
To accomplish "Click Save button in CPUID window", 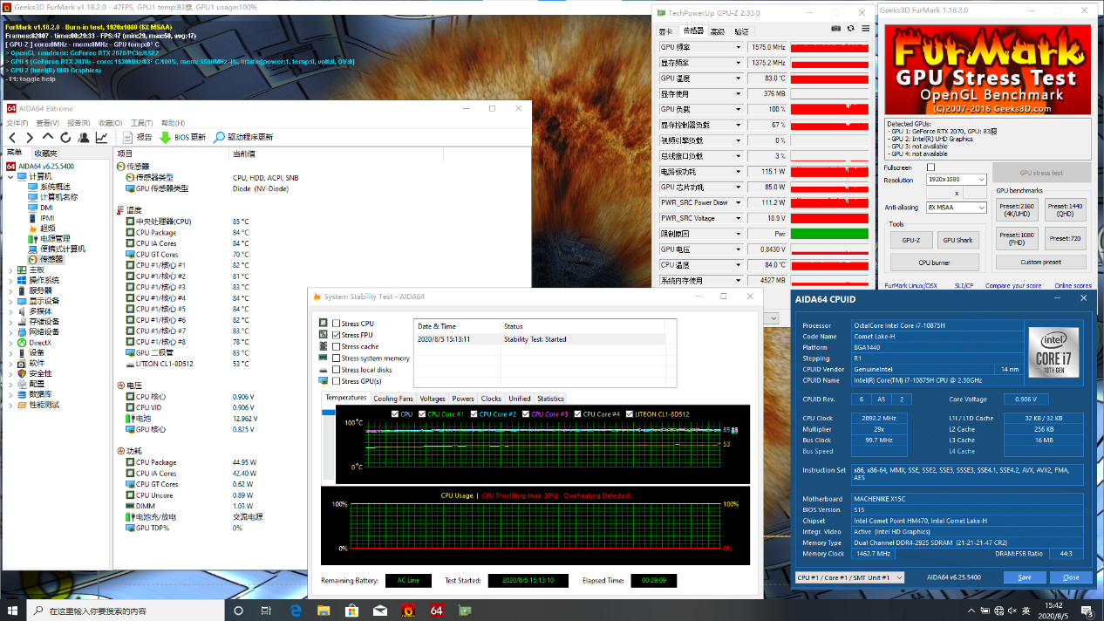I will [x=1024, y=577].
